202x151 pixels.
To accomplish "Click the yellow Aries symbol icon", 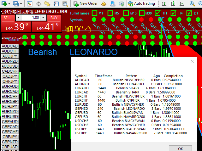I will 79,29.
